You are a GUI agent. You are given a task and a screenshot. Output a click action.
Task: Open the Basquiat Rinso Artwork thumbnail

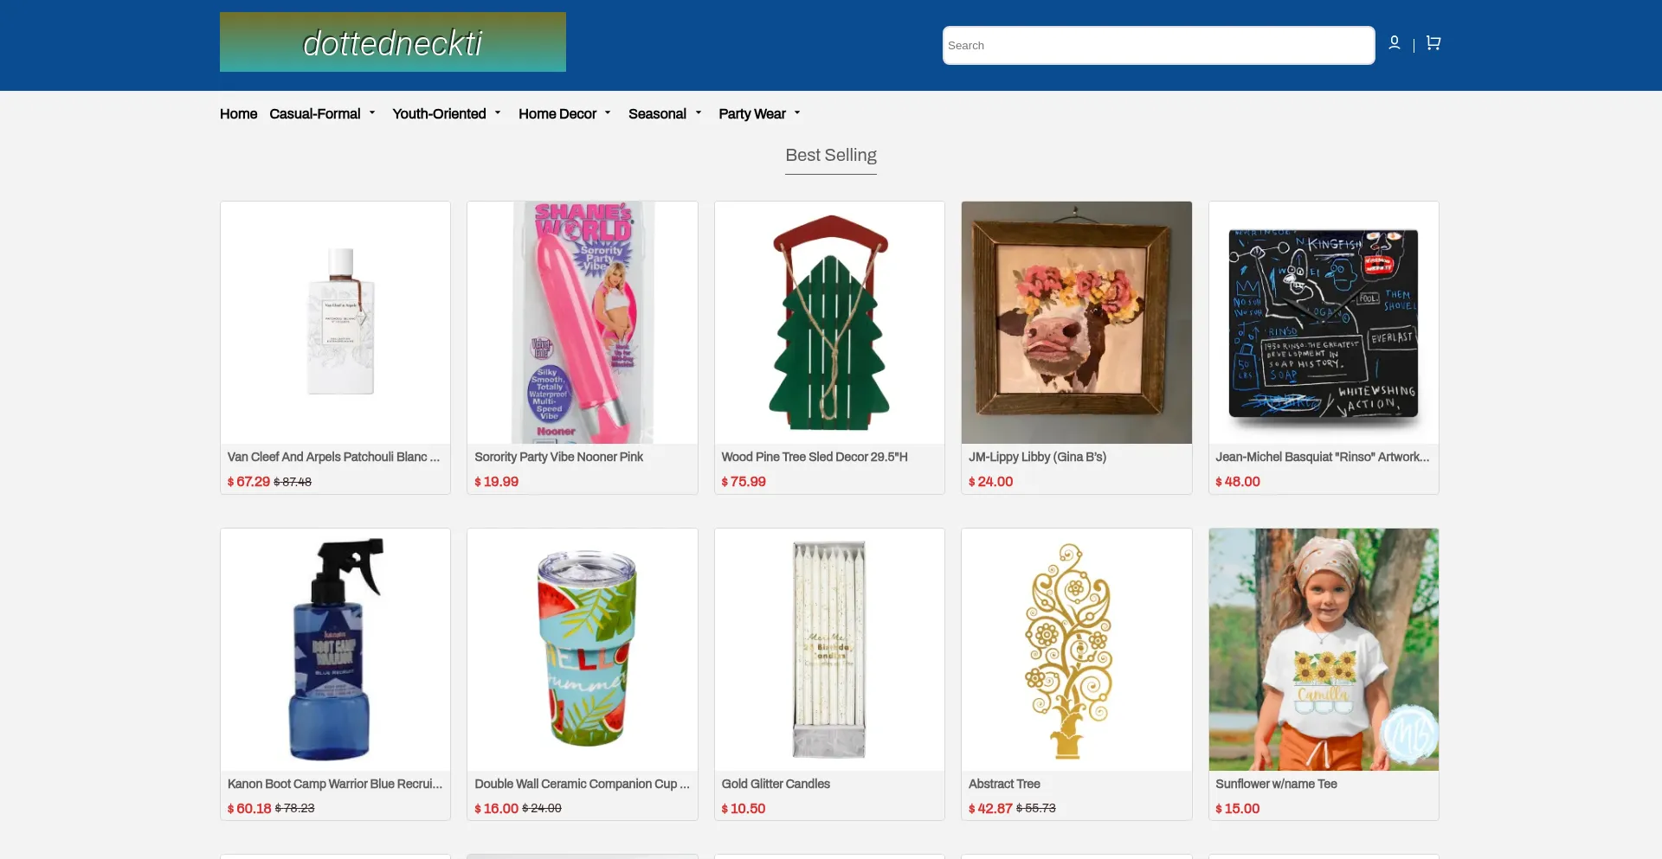click(x=1324, y=323)
